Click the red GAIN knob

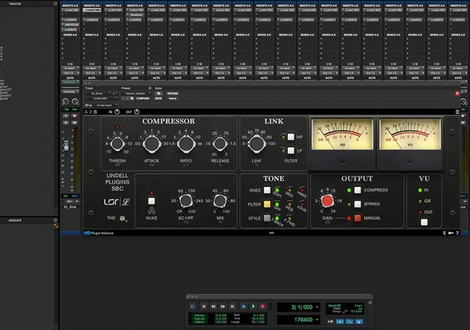(x=327, y=201)
